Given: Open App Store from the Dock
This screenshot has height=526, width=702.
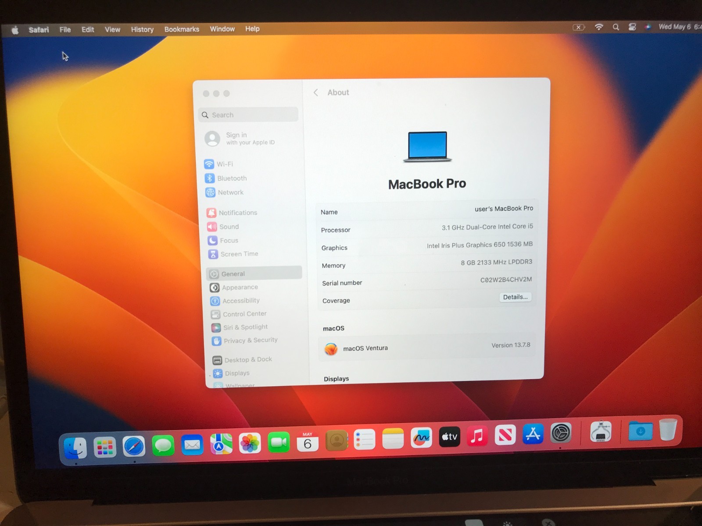Looking at the screenshot, I should click(533, 434).
